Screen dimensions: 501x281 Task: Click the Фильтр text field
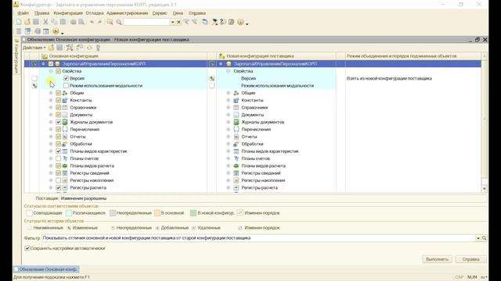[x=259, y=238]
